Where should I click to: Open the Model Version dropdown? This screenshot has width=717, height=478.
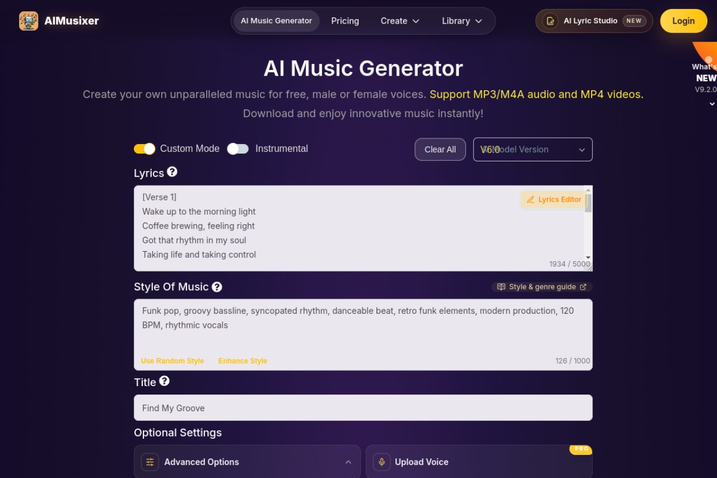pyautogui.click(x=533, y=150)
